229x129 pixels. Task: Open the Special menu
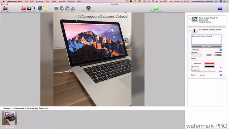click(x=62, y=1)
